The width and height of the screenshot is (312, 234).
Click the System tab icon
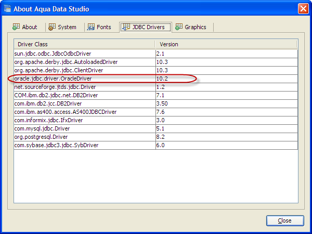click(53, 27)
